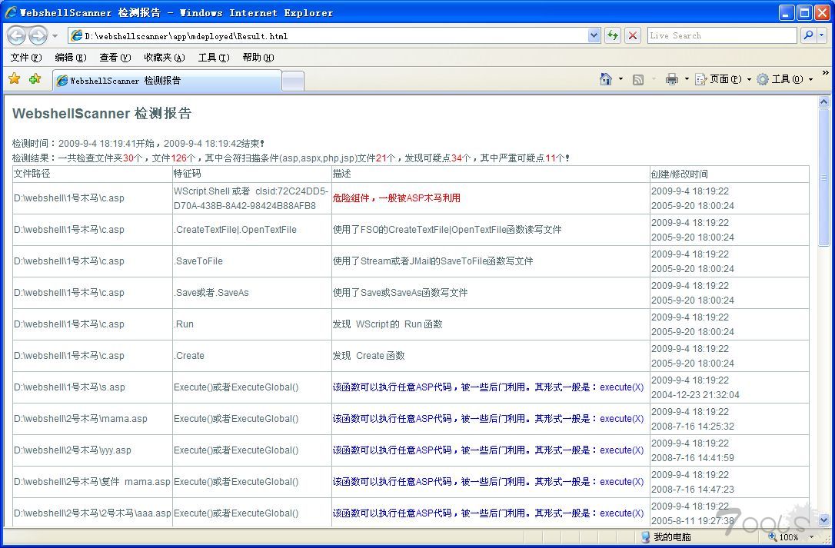This screenshot has height=548, width=835.
Task: Click the 复件 mama.asp file path
Action: tap(92, 481)
